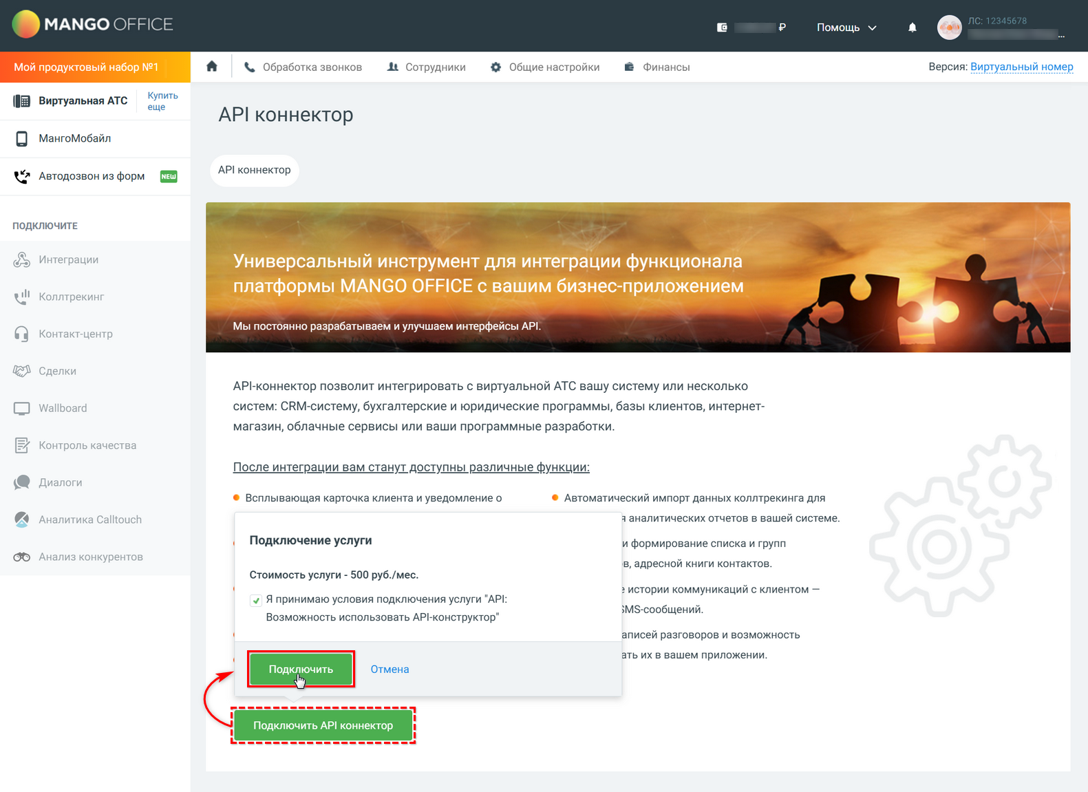Click the NEW badge next to Автодозвон
The height and width of the screenshot is (792, 1088).
[x=169, y=177]
